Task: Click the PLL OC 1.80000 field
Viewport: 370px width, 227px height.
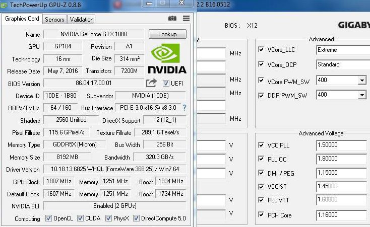Action: pyautogui.click(x=341, y=159)
